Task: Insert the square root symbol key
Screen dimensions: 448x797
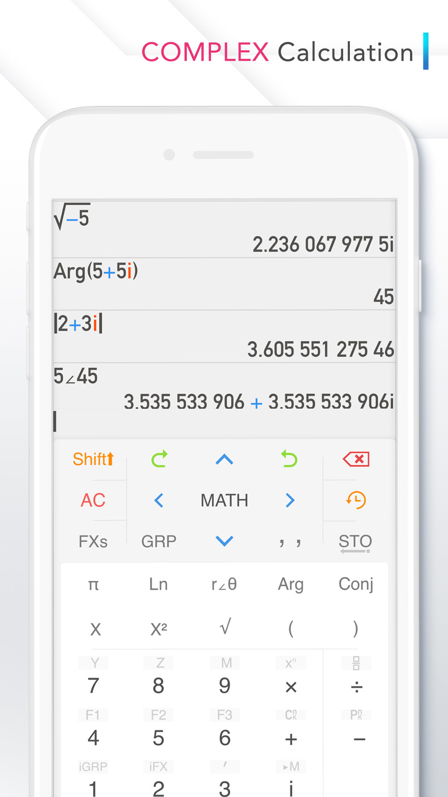Action: [x=225, y=627]
